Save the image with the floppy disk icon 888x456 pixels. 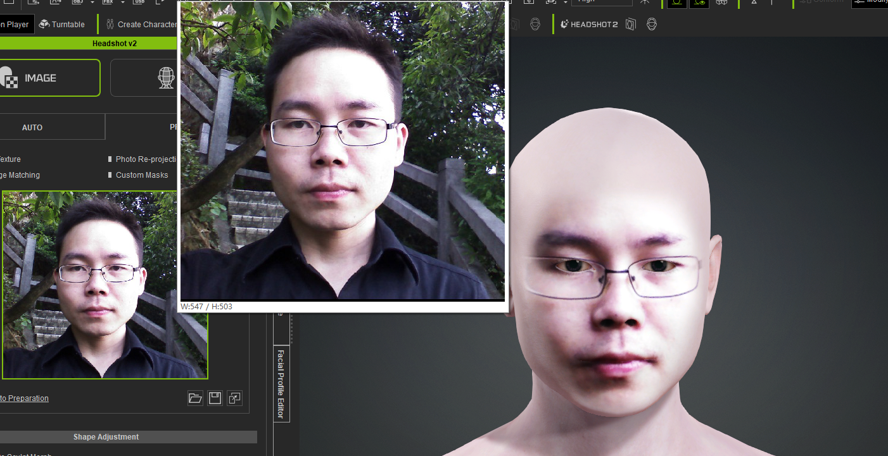215,398
